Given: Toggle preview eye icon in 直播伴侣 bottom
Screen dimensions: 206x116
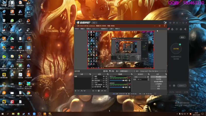Looking at the screenshot, I should [170, 86].
